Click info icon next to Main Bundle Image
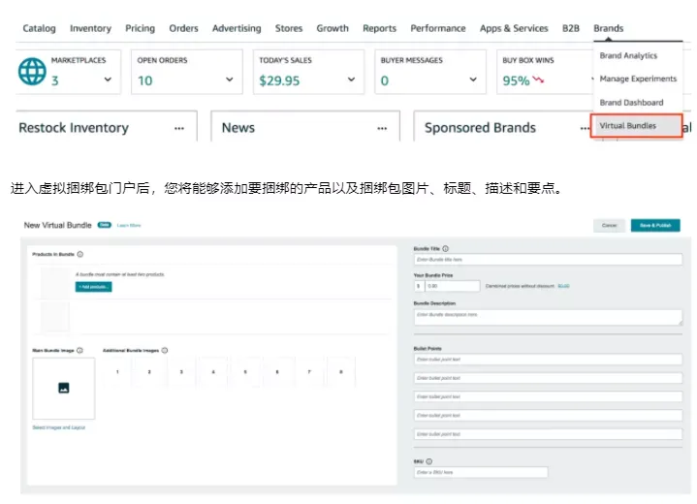 coord(80,350)
